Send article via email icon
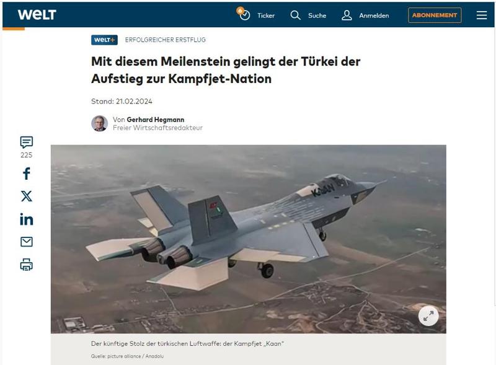Image resolution: width=496 pixels, height=365 pixels. click(27, 242)
